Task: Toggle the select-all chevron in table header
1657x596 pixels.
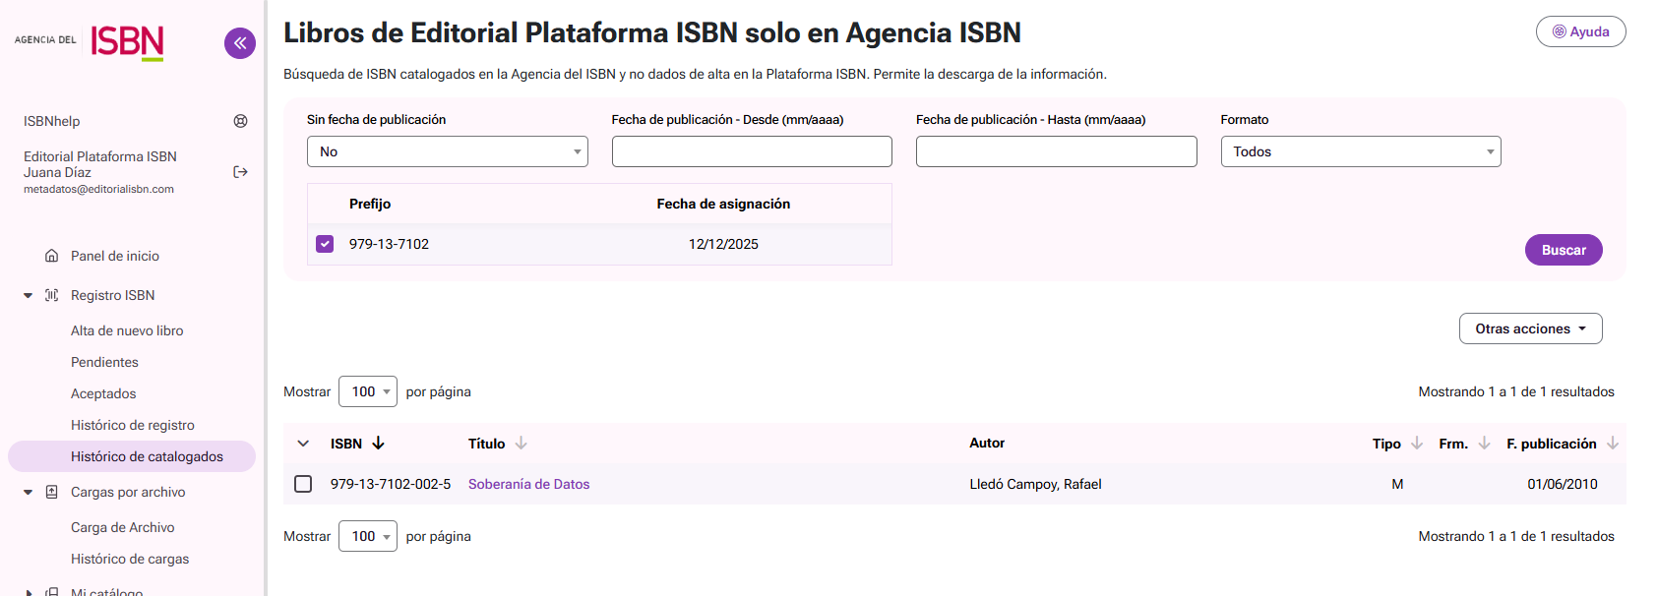Action: [x=303, y=444]
